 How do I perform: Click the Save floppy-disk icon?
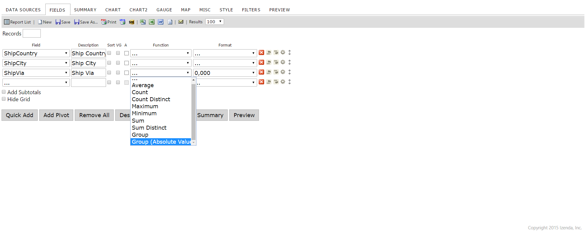click(x=58, y=22)
